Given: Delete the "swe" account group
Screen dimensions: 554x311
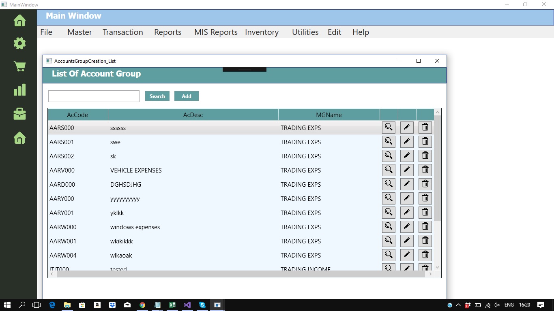Looking at the screenshot, I should point(425,141).
